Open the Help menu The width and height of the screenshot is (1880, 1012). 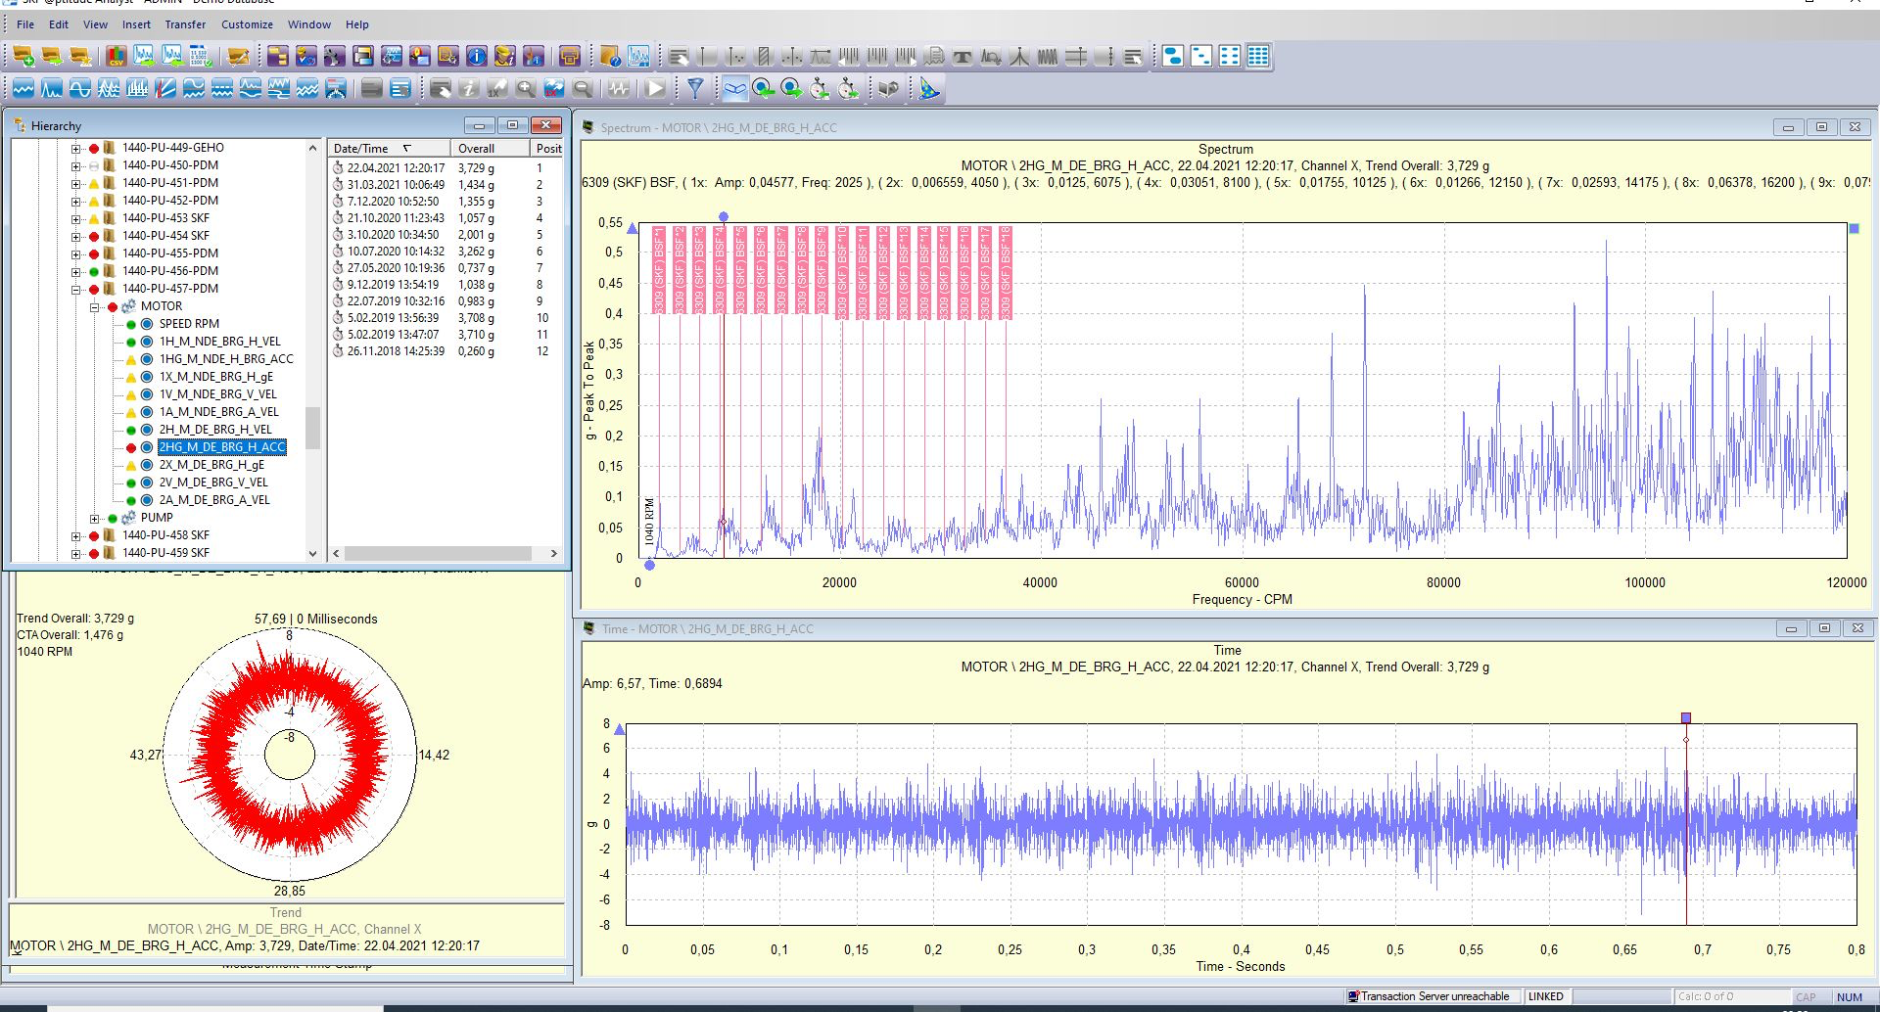click(357, 24)
